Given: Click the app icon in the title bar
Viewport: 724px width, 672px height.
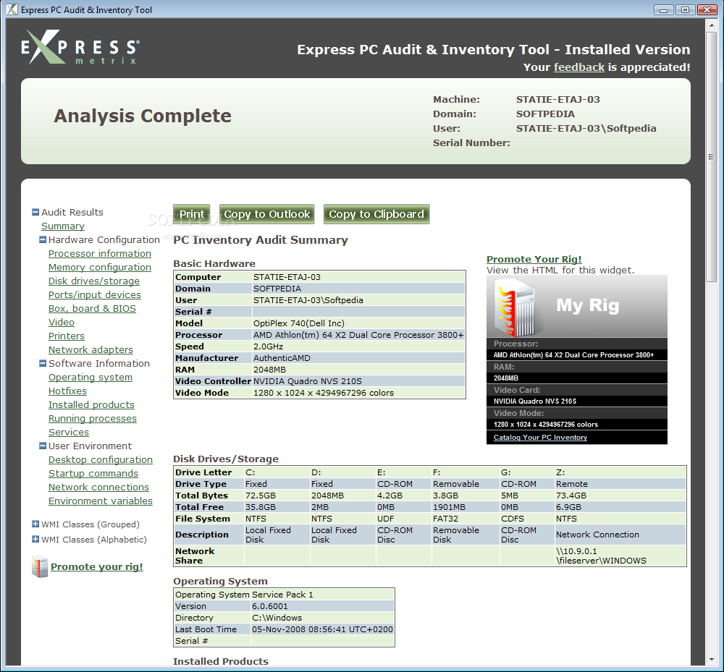Looking at the screenshot, I should [12, 9].
